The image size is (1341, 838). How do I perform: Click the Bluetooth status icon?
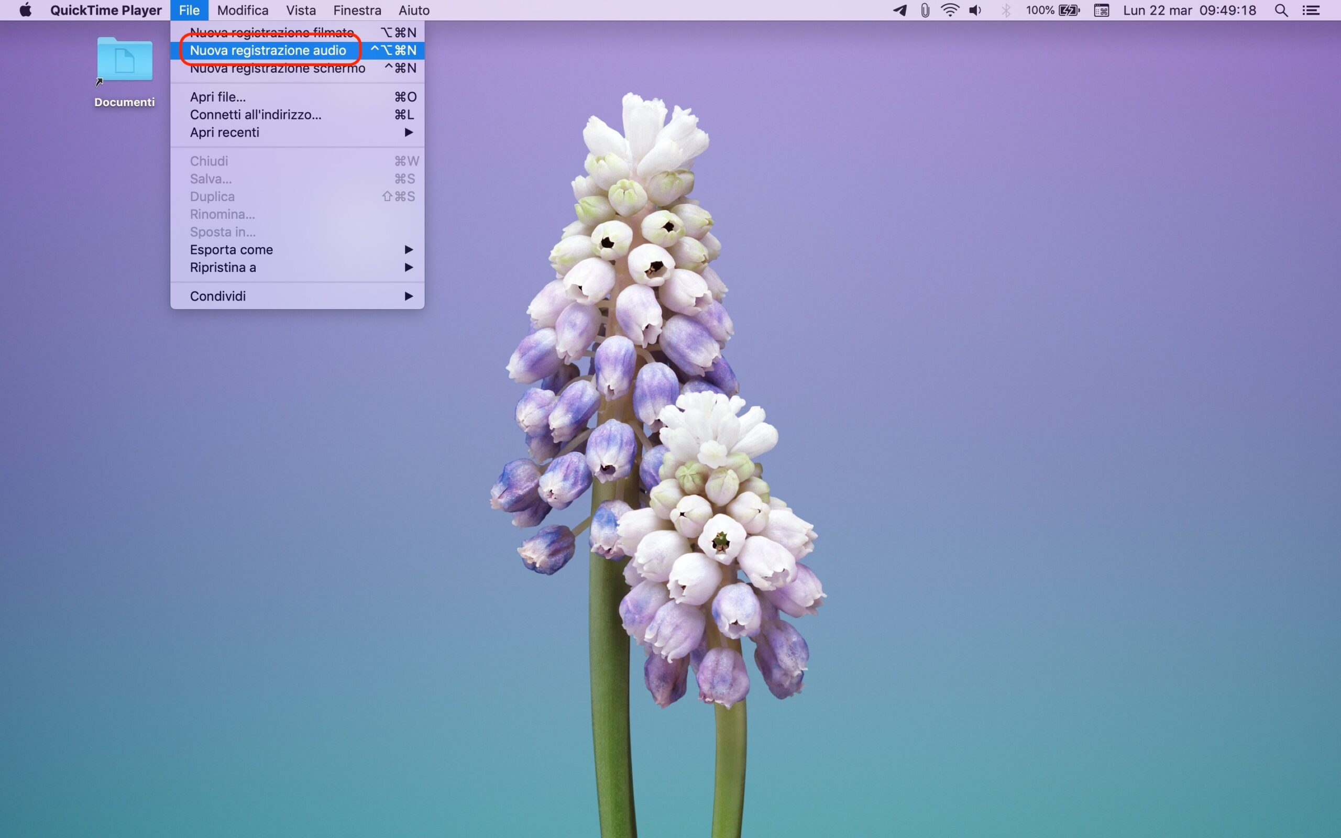[x=1006, y=10]
